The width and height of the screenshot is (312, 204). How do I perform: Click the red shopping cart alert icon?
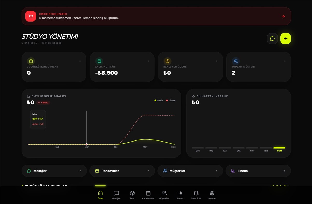point(31,16)
